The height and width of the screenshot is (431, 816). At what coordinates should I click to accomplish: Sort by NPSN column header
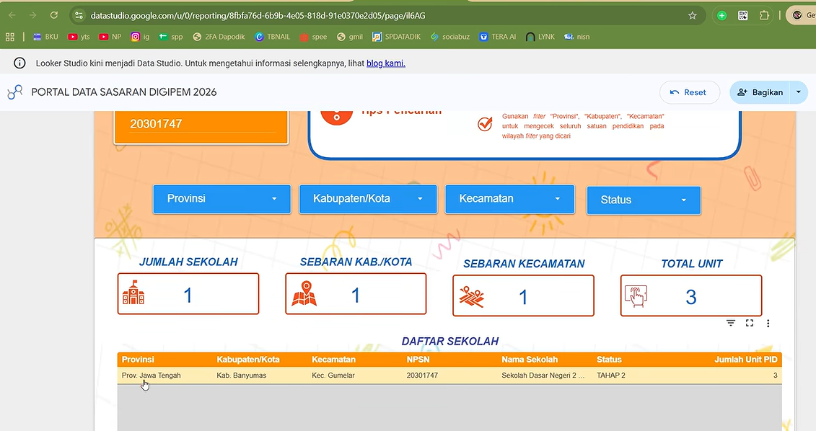(x=418, y=359)
